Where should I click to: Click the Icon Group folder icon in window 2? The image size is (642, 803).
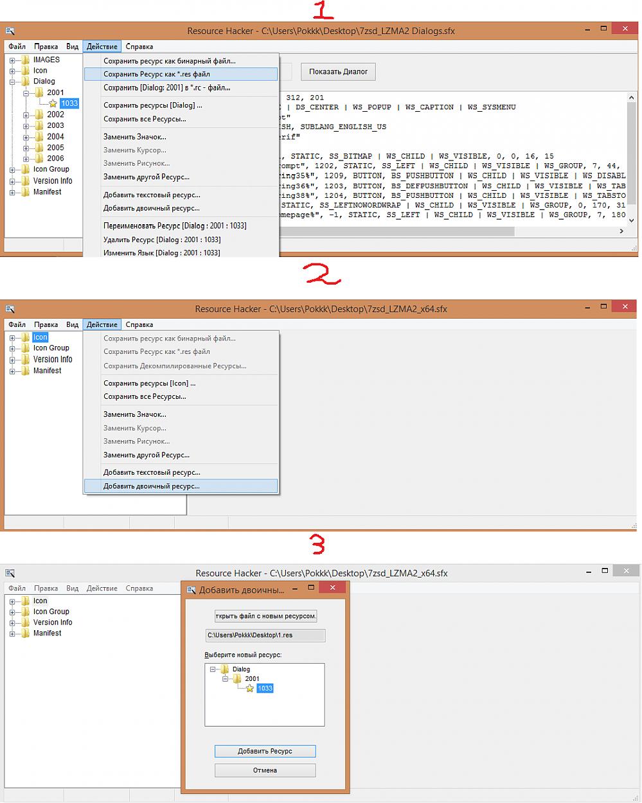(26, 348)
